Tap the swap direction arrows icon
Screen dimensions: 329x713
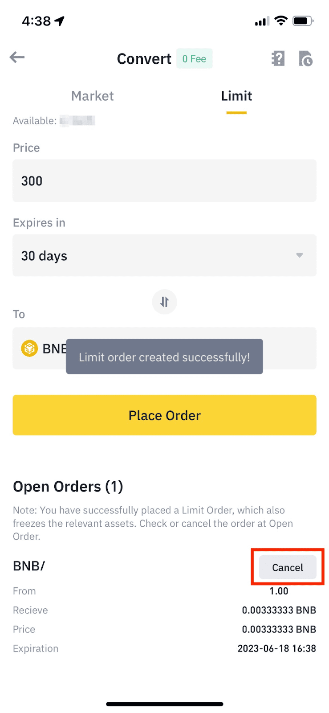click(x=164, y=302)
